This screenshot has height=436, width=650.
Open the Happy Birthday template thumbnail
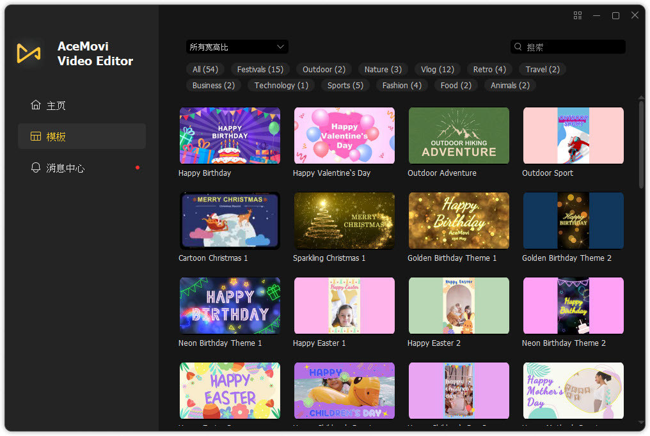click(x=230, y=136)
